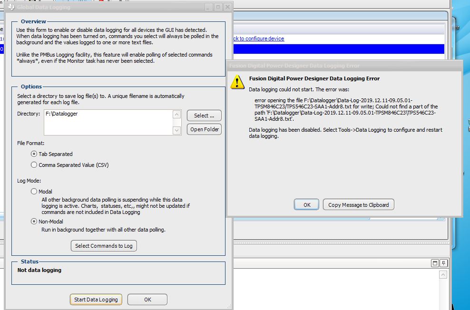This screenshot has width=470, height=310.
Task: Click the 'Data logging has been disabled' paragraph
Action: pos(345,133)
